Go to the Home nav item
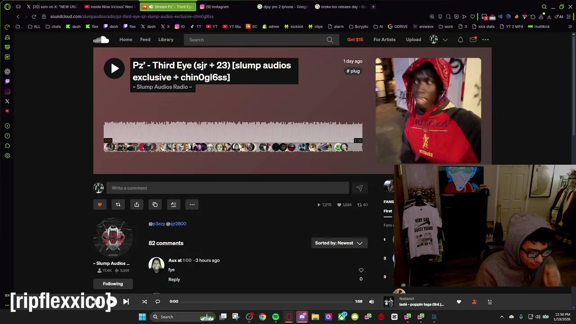 coord(126,40)
